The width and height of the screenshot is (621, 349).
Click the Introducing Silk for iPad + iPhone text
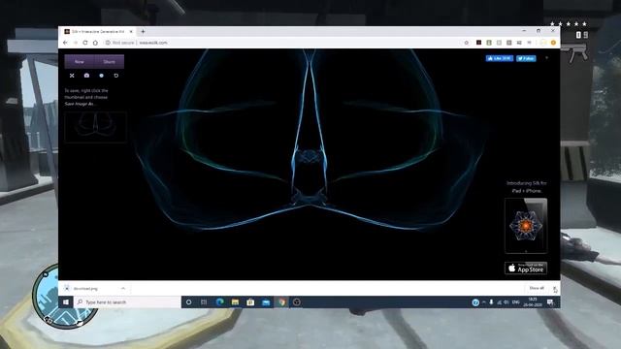pyautogui.click(x=526, y=187)
